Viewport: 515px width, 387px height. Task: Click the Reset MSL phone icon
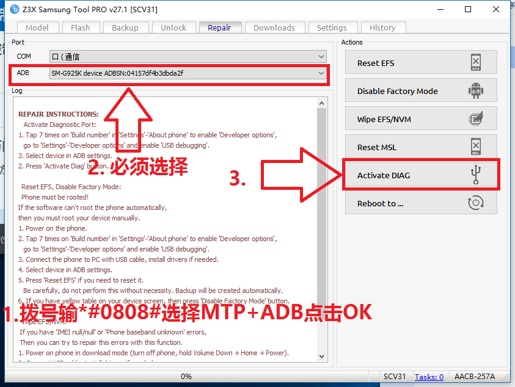[475, 146]
